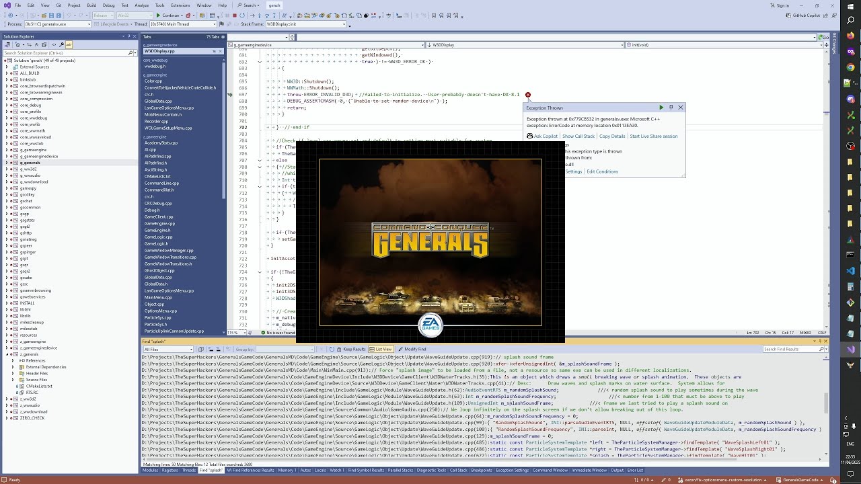Screen dimensions: 861x484
Task: Click the Step Over arrow icon
Action: (266, 15)
